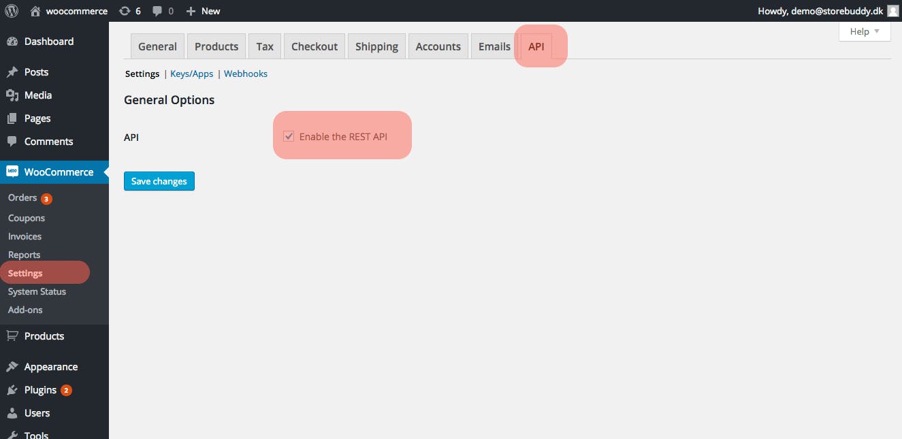Click the 'General Options' heading

coord(170,100)
